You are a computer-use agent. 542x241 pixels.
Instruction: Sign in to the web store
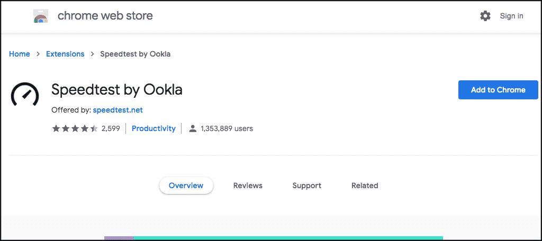pos(512,16)
